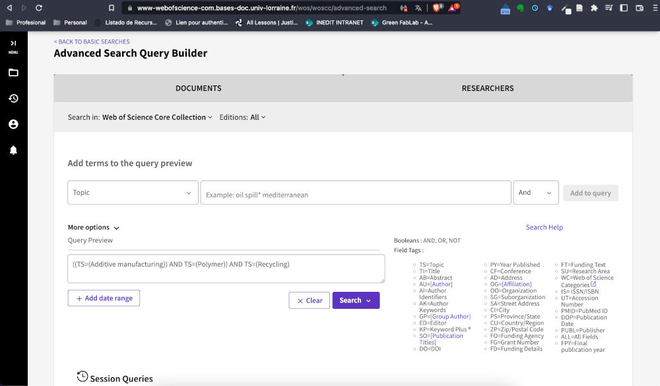Open the Topic field dropdown
660x386 pixels.
pos(133,193)
